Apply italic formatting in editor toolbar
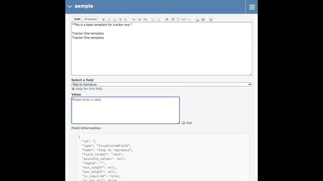This screenshot has height=181, width=323. tap(109, 19)
